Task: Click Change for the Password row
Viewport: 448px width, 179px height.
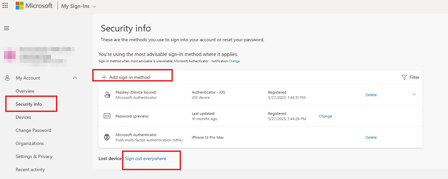Action: 325,116
